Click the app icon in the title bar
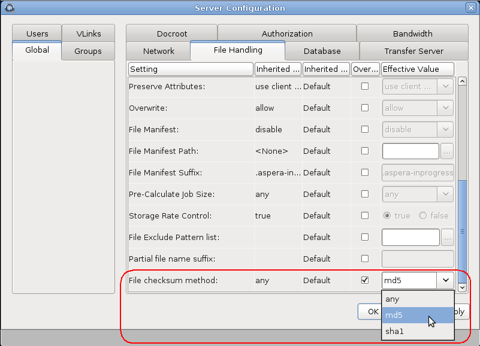Image resolution: width=480 pixels, height=346 pixels. pos(8,8)
